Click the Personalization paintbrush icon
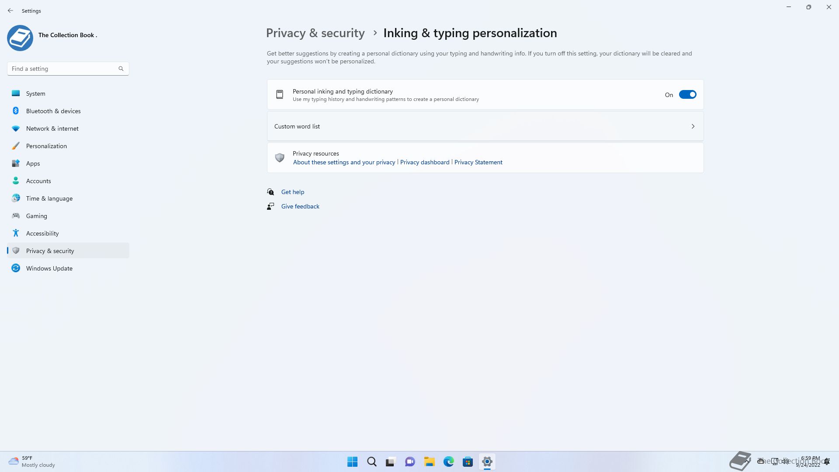This screenshot has height=472, width=839. click(16, 146)
